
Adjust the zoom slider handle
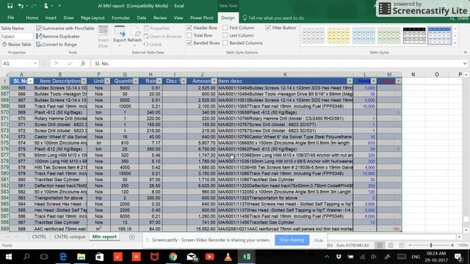(431, 245)
